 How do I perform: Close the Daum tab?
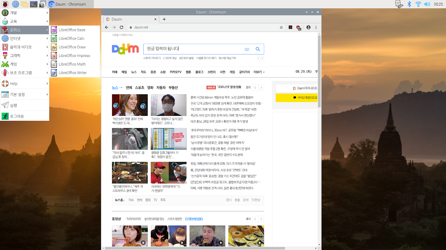155,19
